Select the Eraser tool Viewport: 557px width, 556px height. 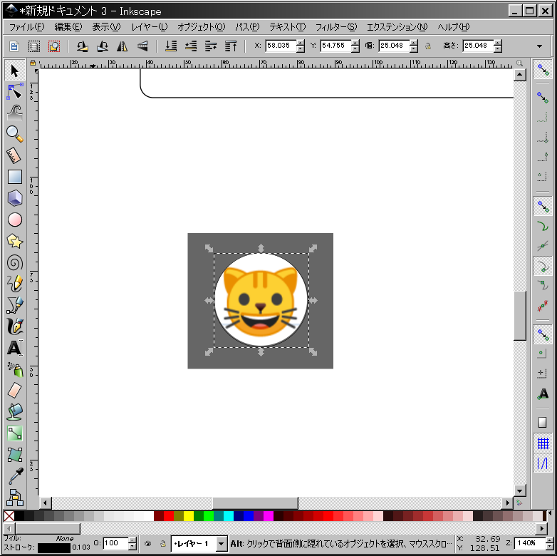pyautogui.click(x=14, y=391)
